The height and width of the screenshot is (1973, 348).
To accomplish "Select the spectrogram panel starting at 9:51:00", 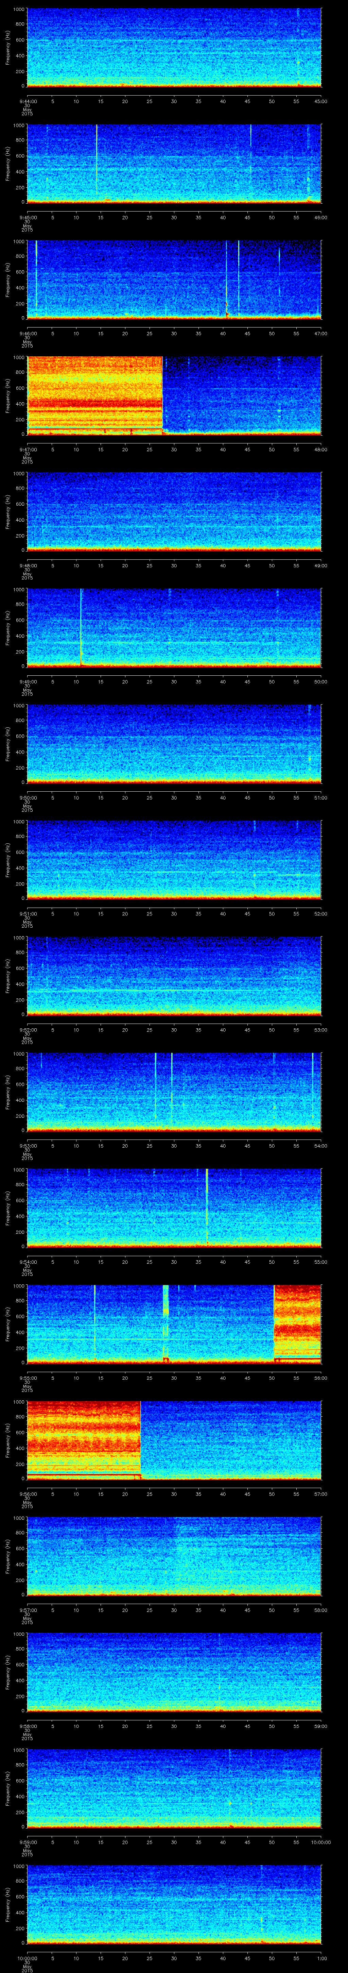I will 174,860.
